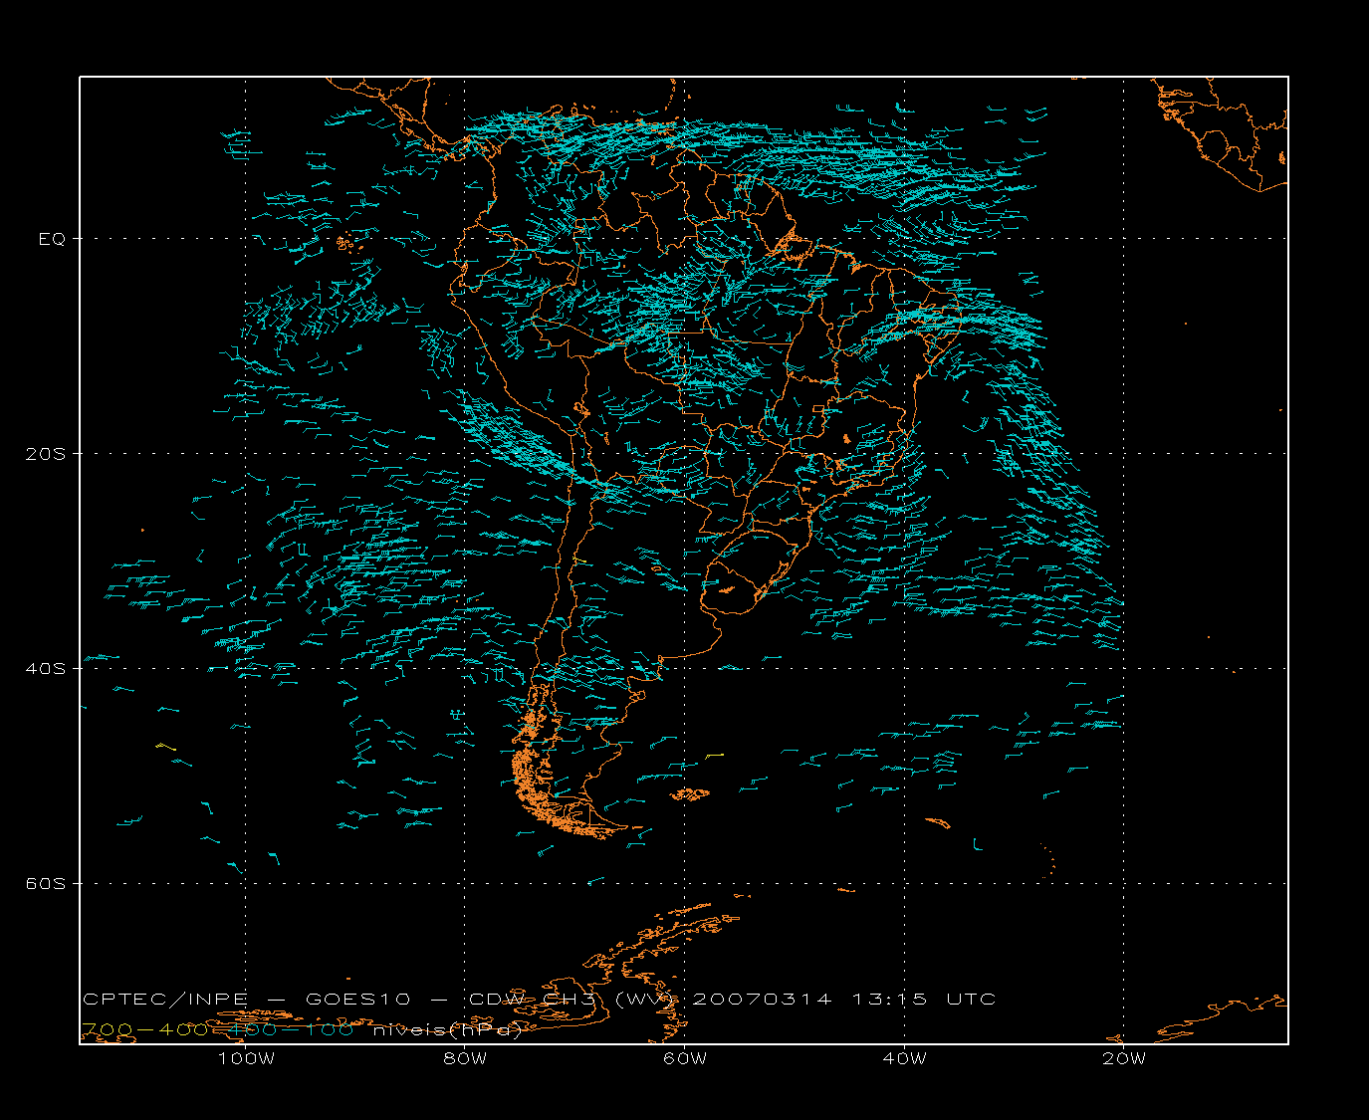Screen dimensions: 1369x1120
Task: Click the EQ latitude label
Action: click(x=52, y=239)
